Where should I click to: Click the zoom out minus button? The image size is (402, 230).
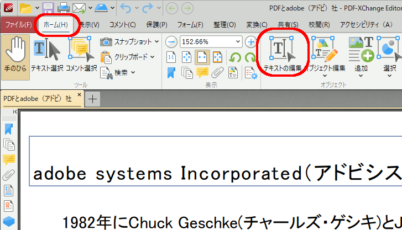[x=171, y=42]
